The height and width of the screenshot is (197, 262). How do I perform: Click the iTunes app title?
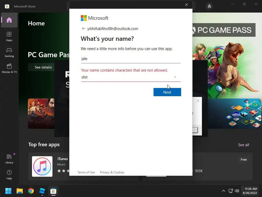click(x=63, y=159)
